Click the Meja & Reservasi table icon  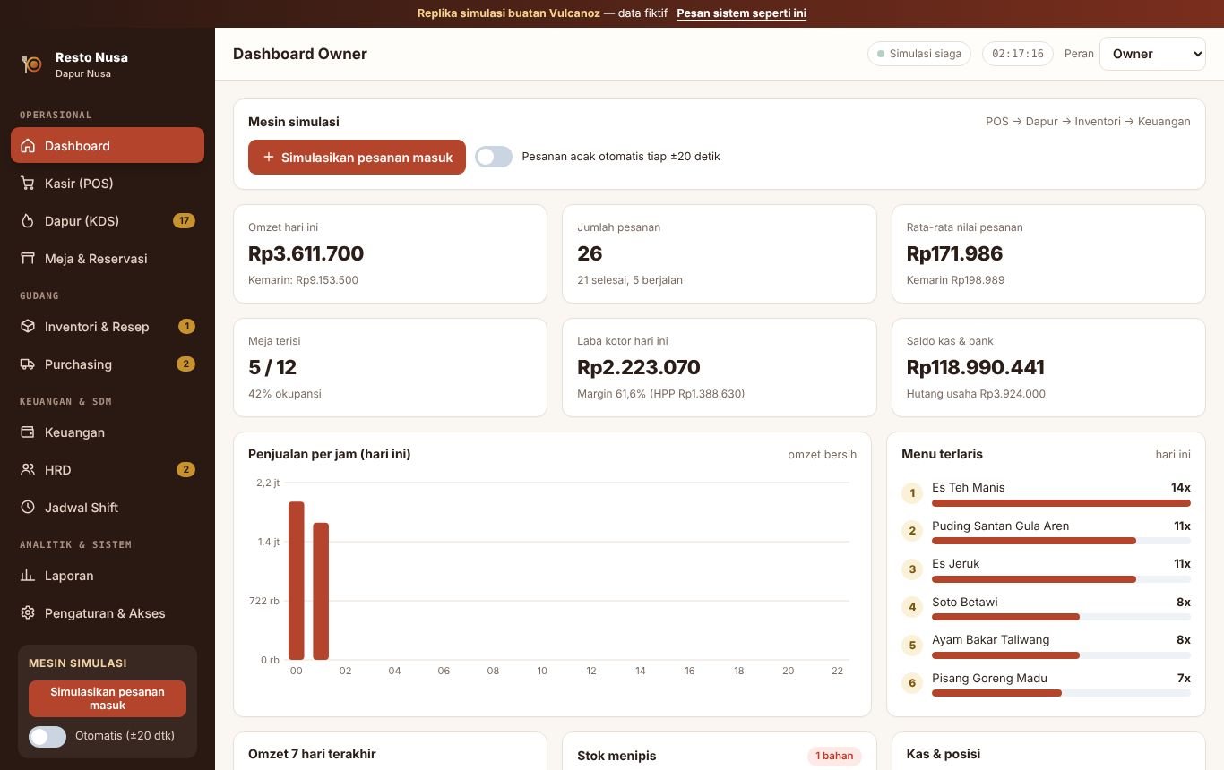tap(28, 259)
